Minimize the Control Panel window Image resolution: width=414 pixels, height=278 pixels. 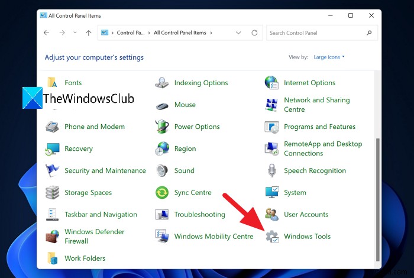330,15
